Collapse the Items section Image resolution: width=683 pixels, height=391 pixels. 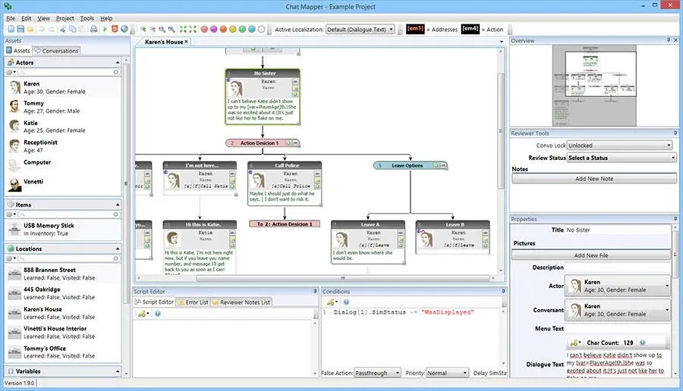pos(118,205)
